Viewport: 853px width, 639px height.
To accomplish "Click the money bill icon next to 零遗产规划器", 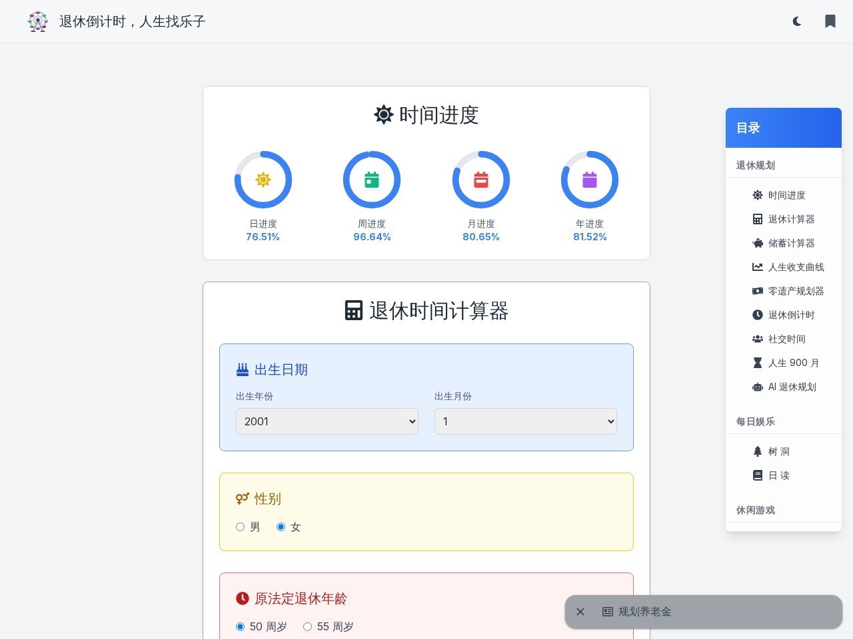I will (x=758, y=291).
